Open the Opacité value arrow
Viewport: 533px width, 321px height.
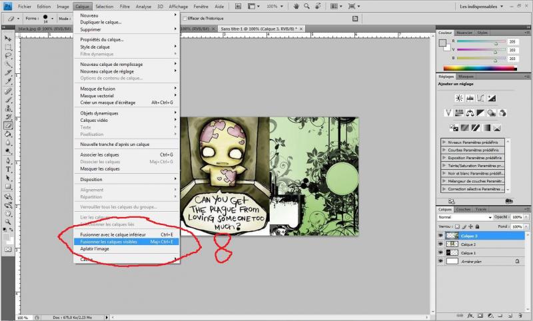tap(526, 217)
